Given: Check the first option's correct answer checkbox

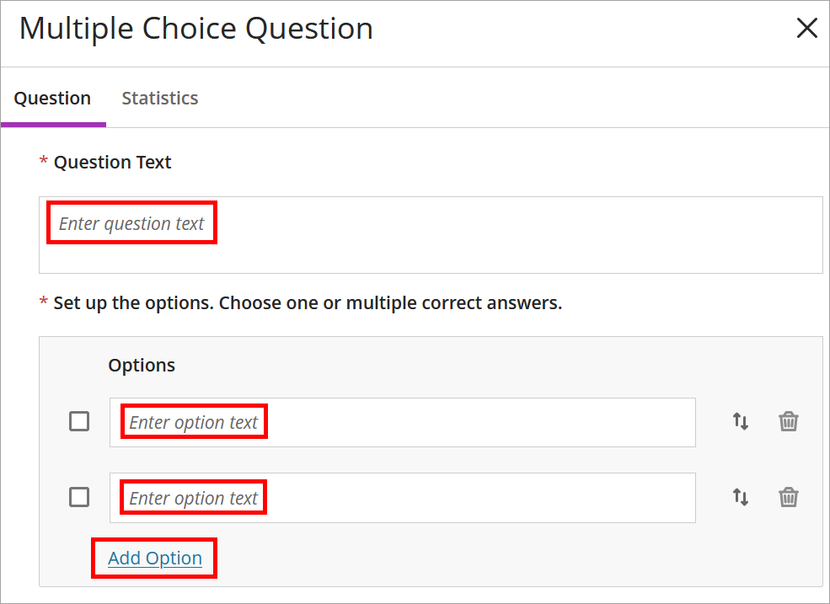Looking at the screenshot, I should (x=78, y=421).
